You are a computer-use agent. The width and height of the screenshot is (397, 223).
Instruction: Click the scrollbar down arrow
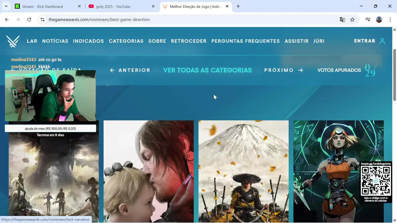coord(395,220)
